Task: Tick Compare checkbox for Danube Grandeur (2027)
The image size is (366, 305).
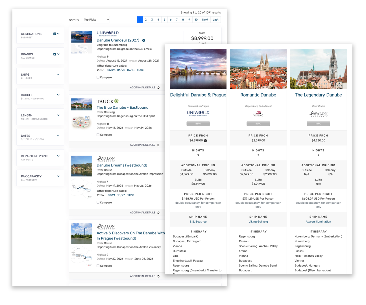Action: coord(98,77)
